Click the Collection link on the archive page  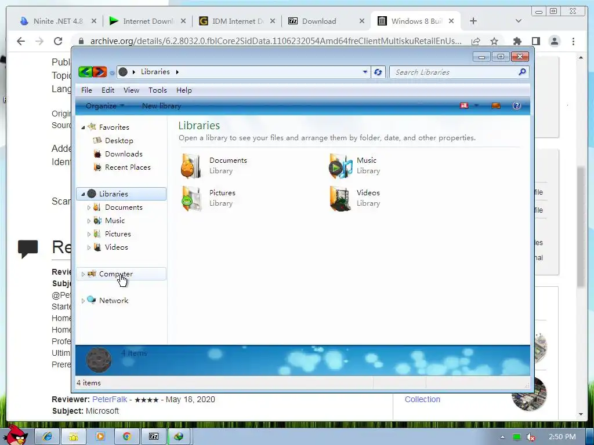coord(422,399)
